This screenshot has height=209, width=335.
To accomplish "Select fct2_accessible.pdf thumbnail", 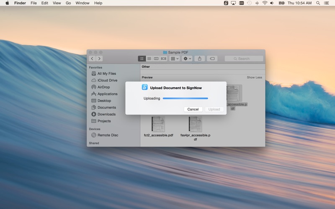I will click(158, 124).
